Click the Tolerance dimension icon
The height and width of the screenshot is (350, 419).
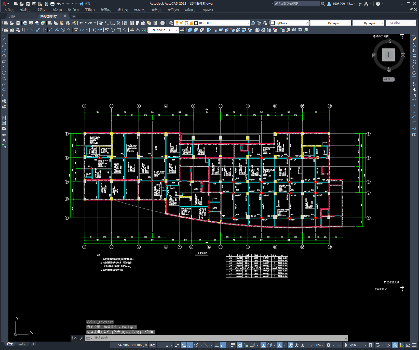(x=107, y=30)
